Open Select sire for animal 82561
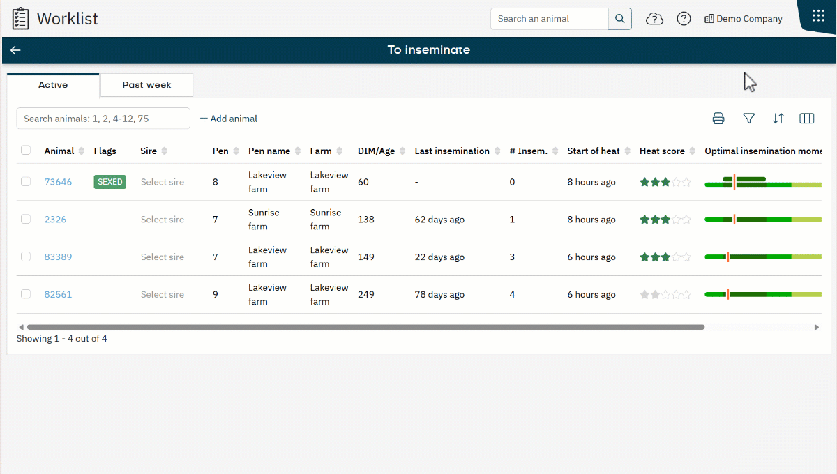 163,295
